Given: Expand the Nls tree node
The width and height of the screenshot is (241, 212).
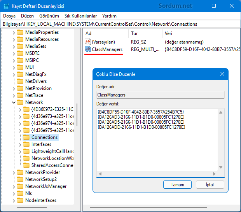Looking at the screenshot, I should click(x=14, y=193).
